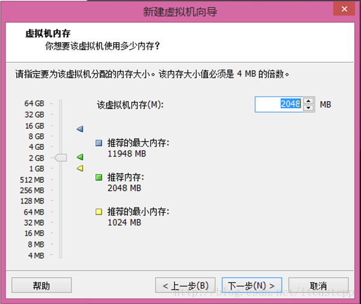Click the 4 MB slider label

click(36, 255)
